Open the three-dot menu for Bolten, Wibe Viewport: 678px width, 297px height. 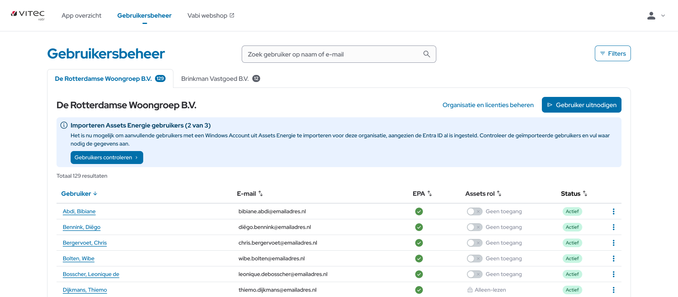[613, 259]
